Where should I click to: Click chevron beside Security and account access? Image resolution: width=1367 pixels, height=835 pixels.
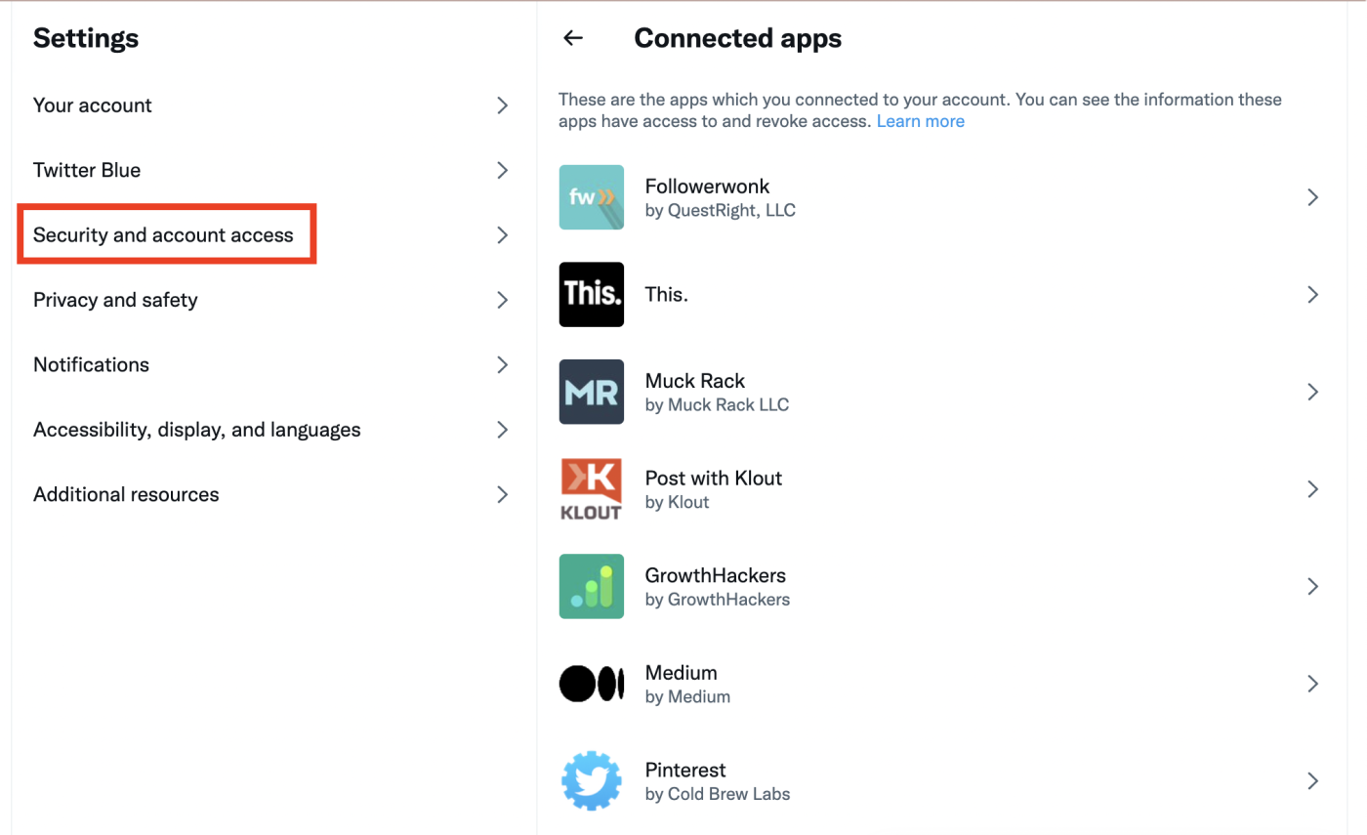pyautogui.click(x=503, y=234)
